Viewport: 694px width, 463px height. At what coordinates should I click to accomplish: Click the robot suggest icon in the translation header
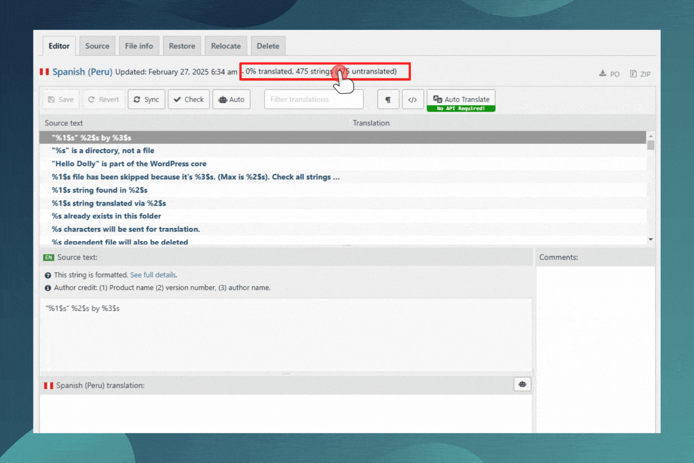click(x=522, y=384)
